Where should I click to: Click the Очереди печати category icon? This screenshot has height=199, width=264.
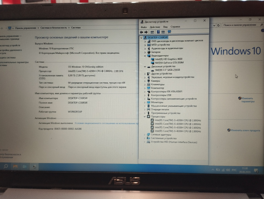coord(148,109)
